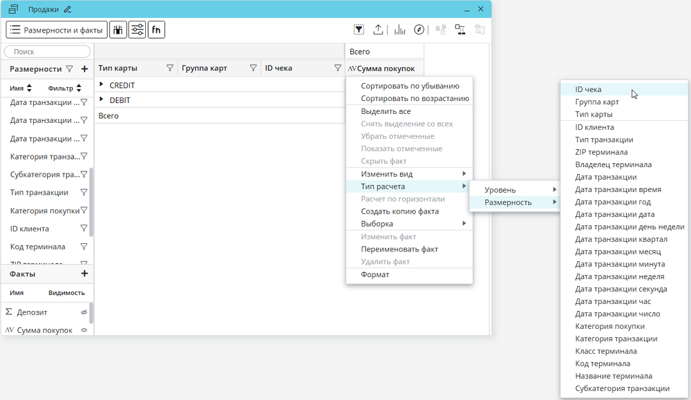The width and height of the screenshot is (691, 400).
Task: Click the Размерности и факты button
Action: click(x=57, y=30)
